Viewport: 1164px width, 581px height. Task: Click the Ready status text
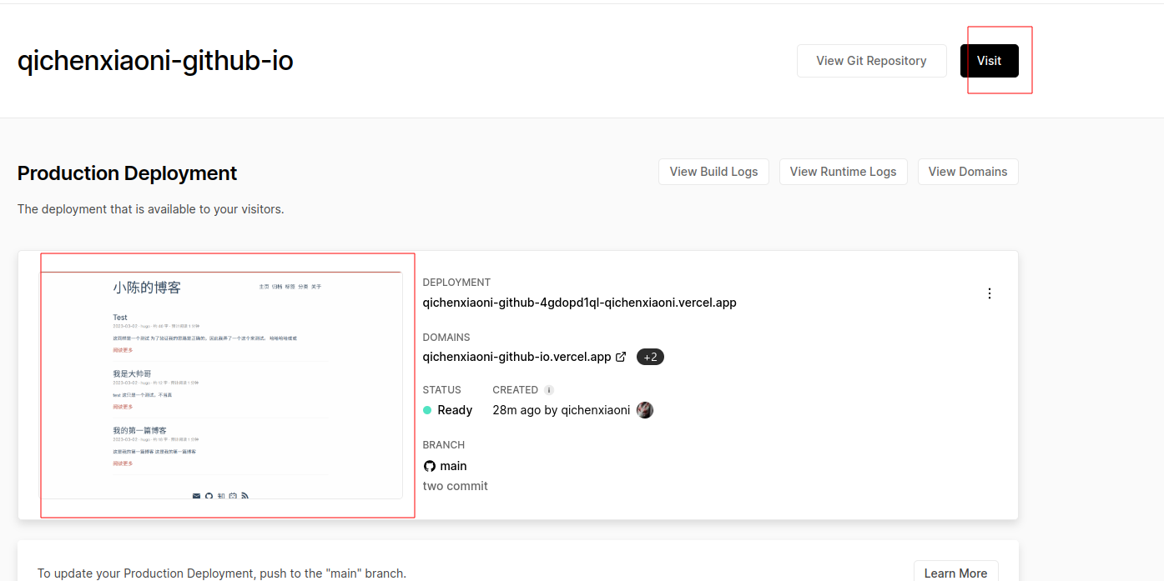456,410
